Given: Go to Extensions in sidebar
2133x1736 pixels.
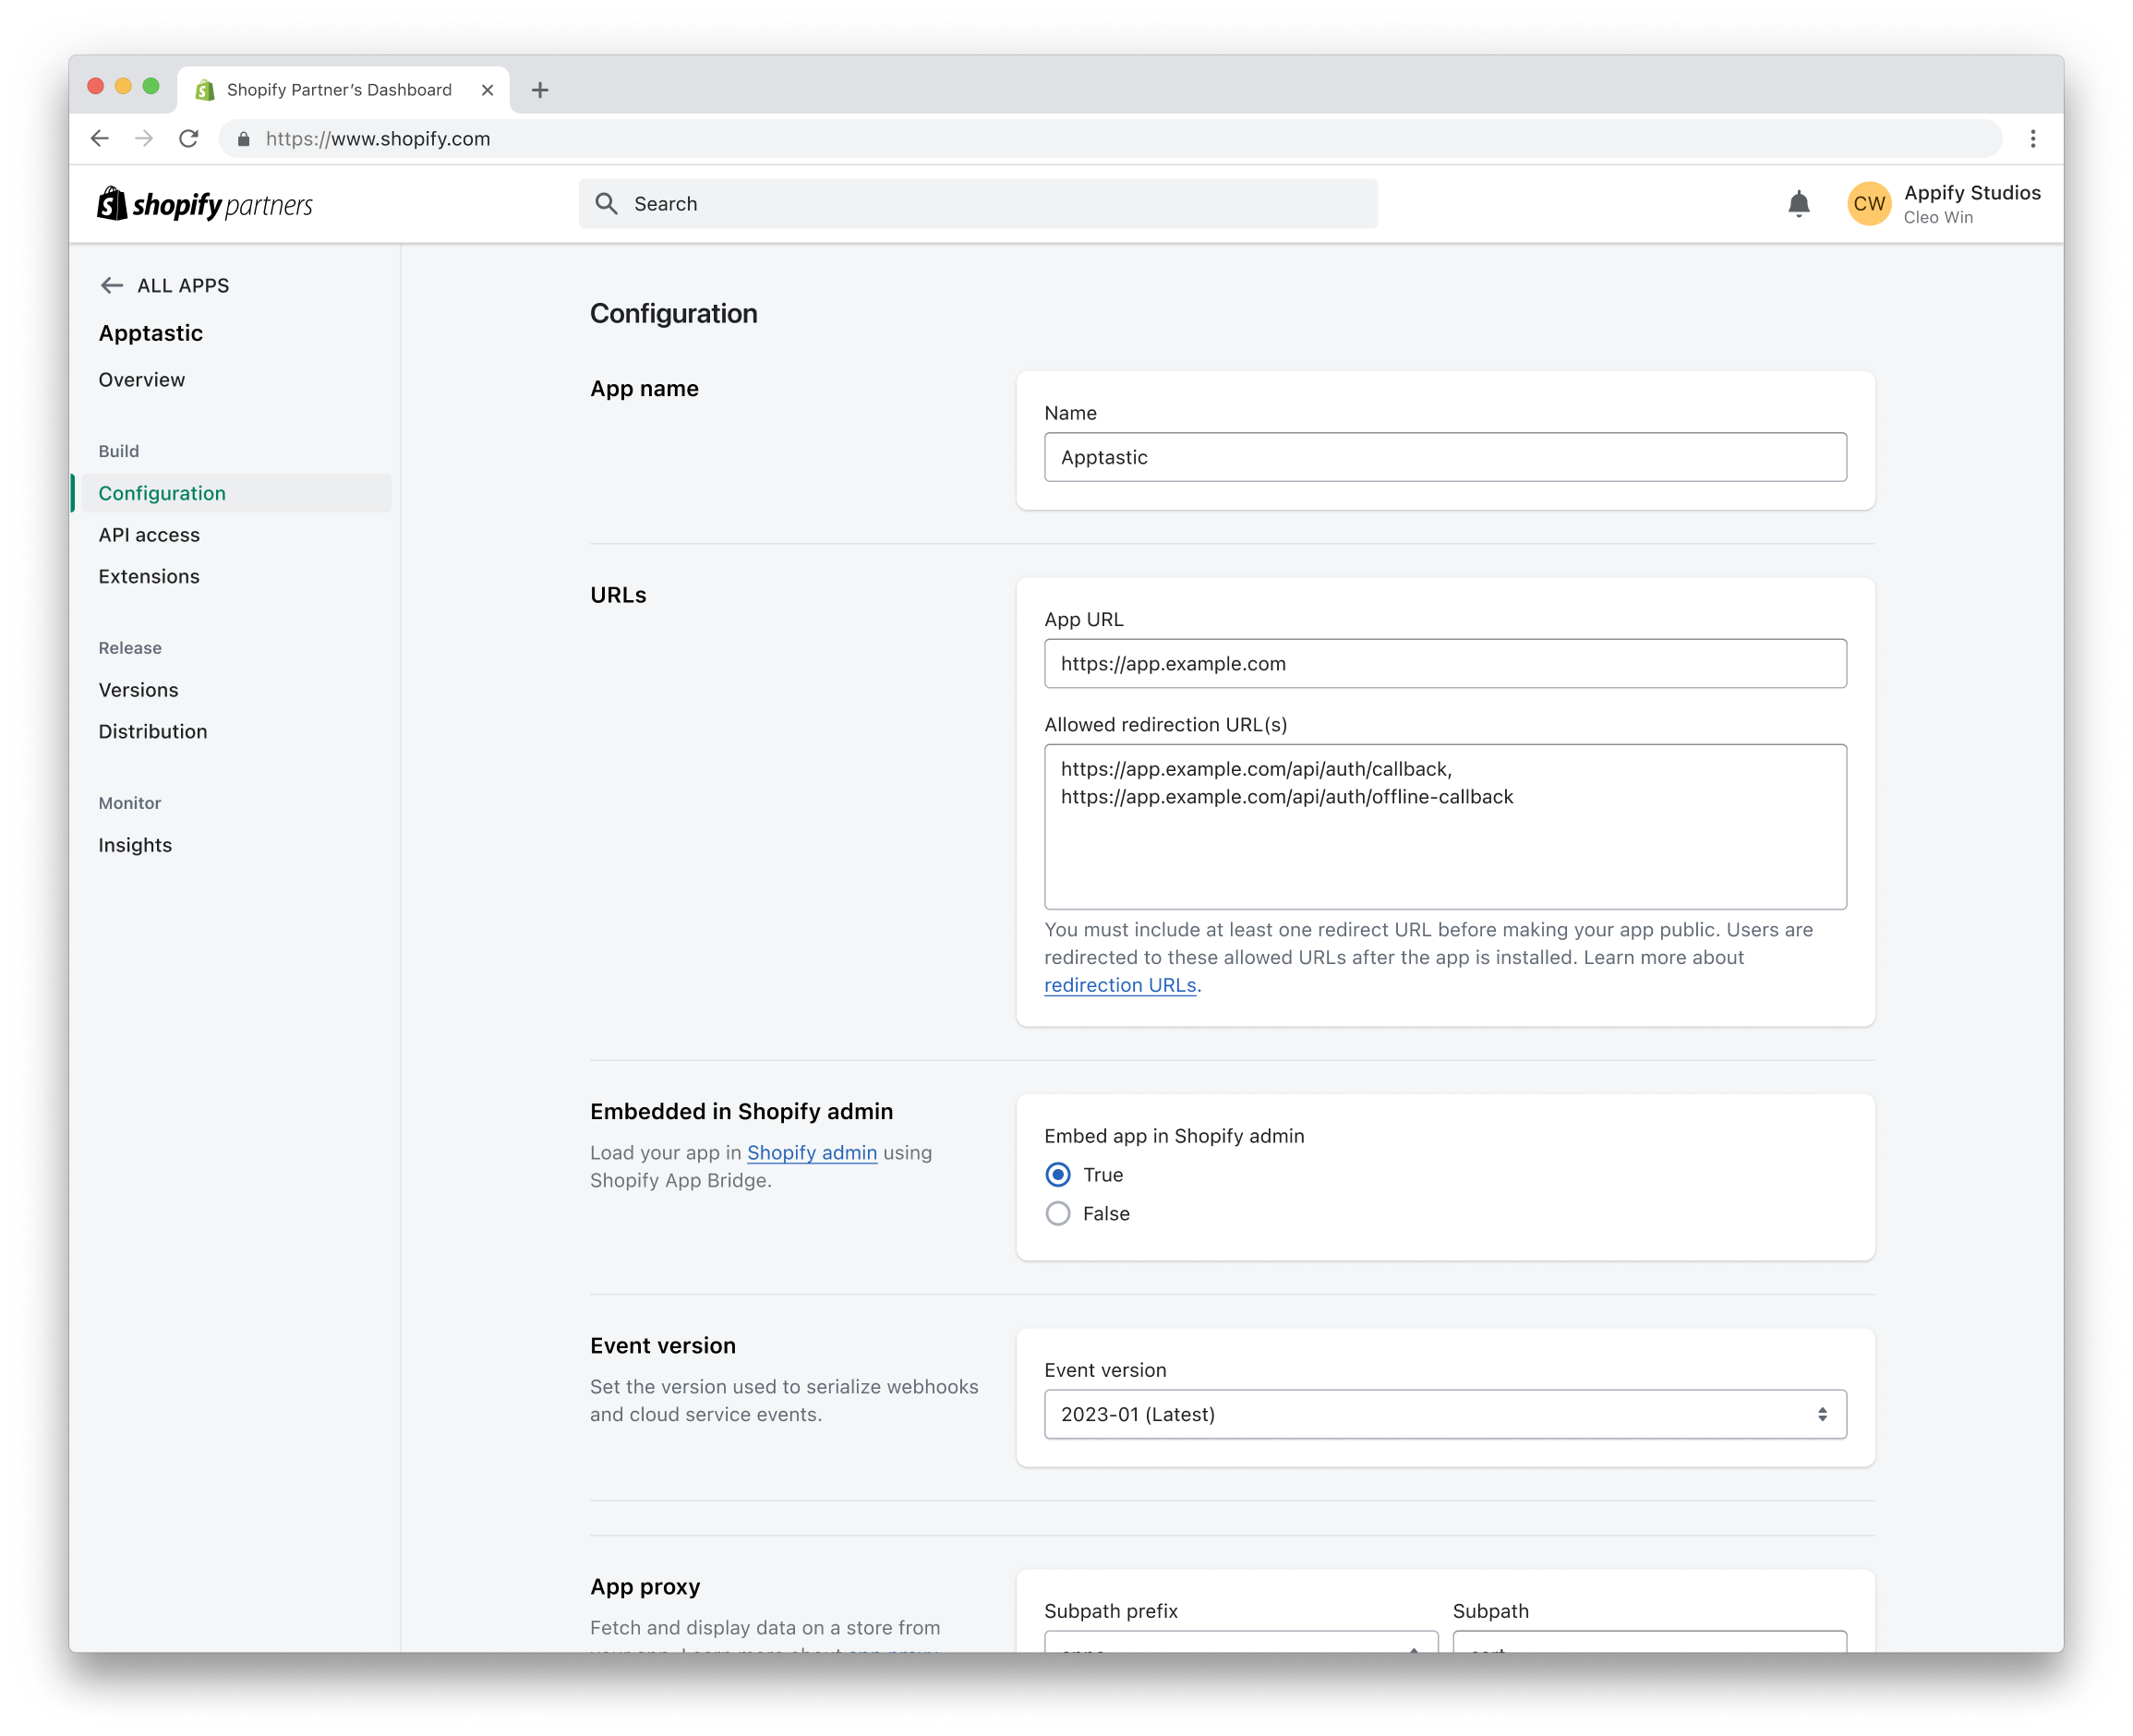Looking at the screenshot, I should pyautogui.click(x=149, y=577).
